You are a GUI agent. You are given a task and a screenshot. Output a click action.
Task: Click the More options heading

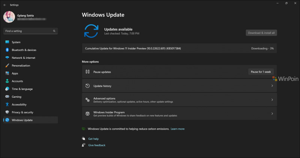pos(90,62)
